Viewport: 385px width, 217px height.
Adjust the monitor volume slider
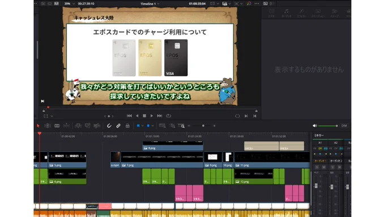(328, 126)
